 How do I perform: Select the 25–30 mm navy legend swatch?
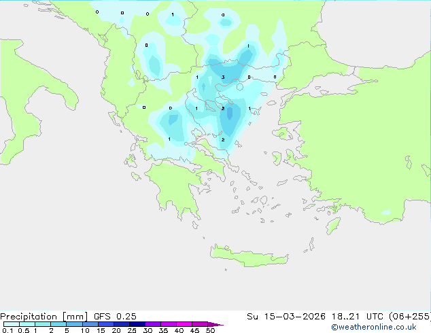[x=137, y=324]
